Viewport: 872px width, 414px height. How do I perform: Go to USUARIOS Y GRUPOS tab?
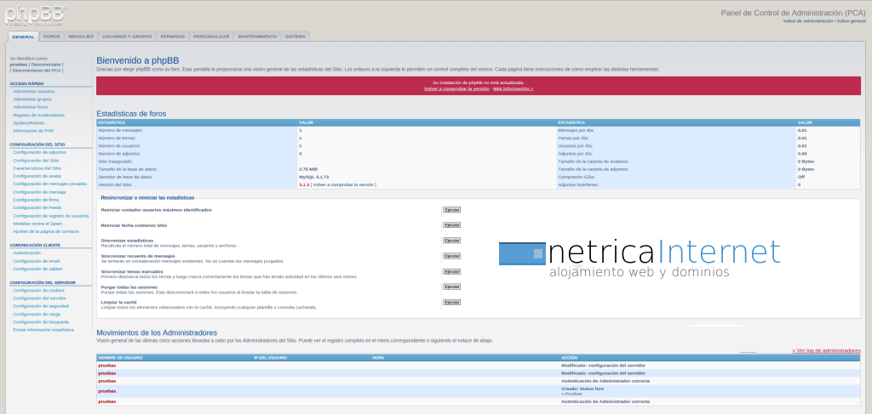(x=127, y=37)
